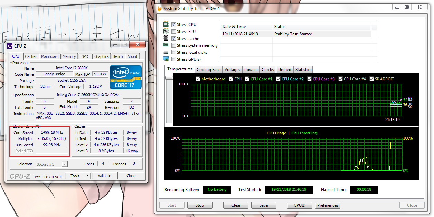
Task: Click the CPU stress icon in AIDA64
Action: (166, 24)
